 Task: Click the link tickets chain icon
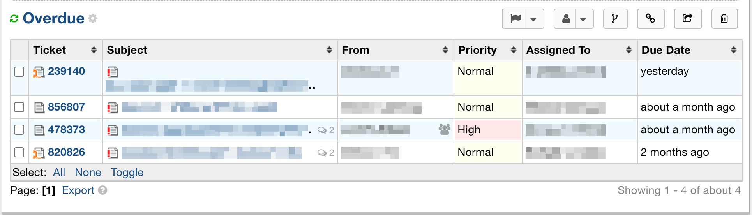pos(650,19)
